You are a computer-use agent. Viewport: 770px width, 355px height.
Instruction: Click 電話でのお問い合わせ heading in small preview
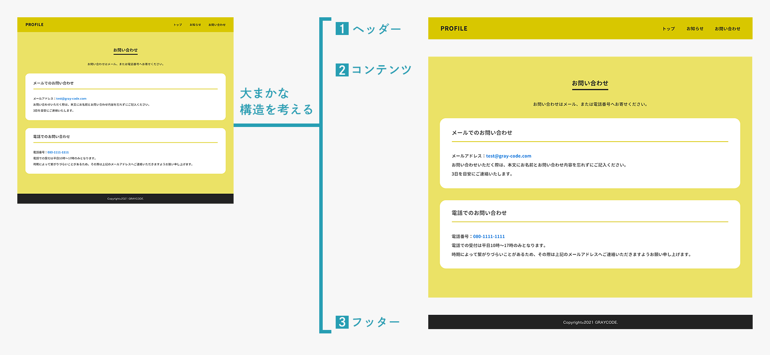pos(51,136)
